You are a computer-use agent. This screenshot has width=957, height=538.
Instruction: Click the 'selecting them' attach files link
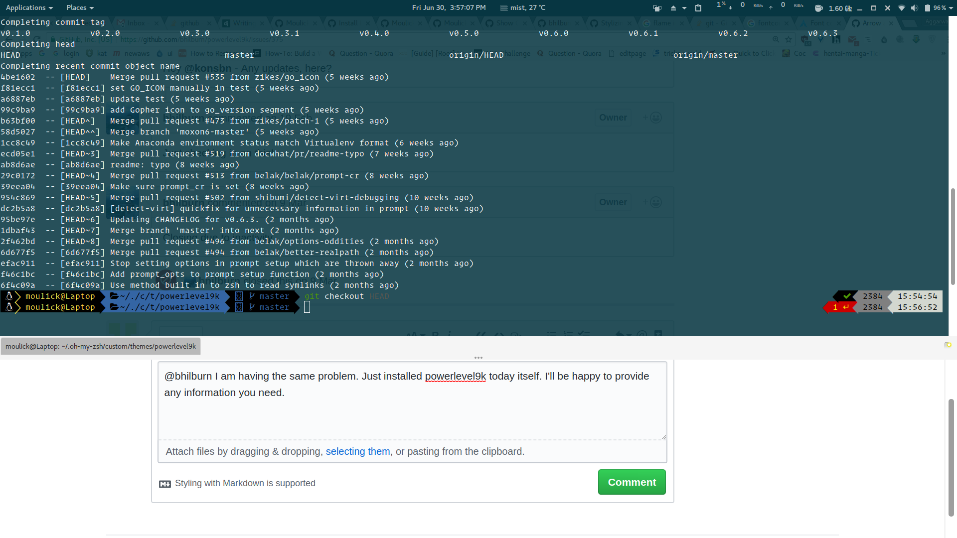coord(357,451)
